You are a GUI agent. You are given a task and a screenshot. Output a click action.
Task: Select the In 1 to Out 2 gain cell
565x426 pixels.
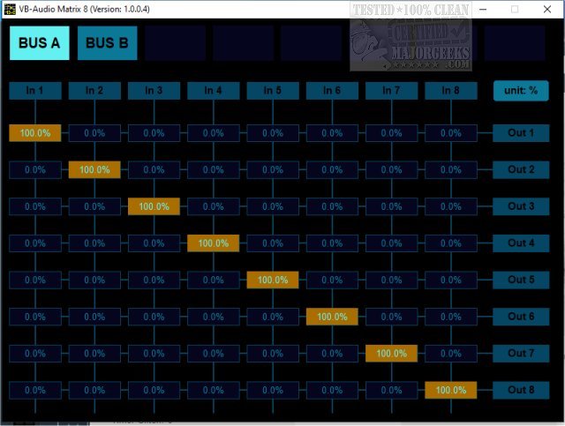pyautogui.click(x=35, y=169)
